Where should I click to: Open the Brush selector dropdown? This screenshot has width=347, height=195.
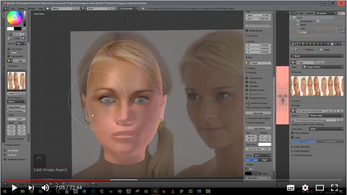point(317,56)
